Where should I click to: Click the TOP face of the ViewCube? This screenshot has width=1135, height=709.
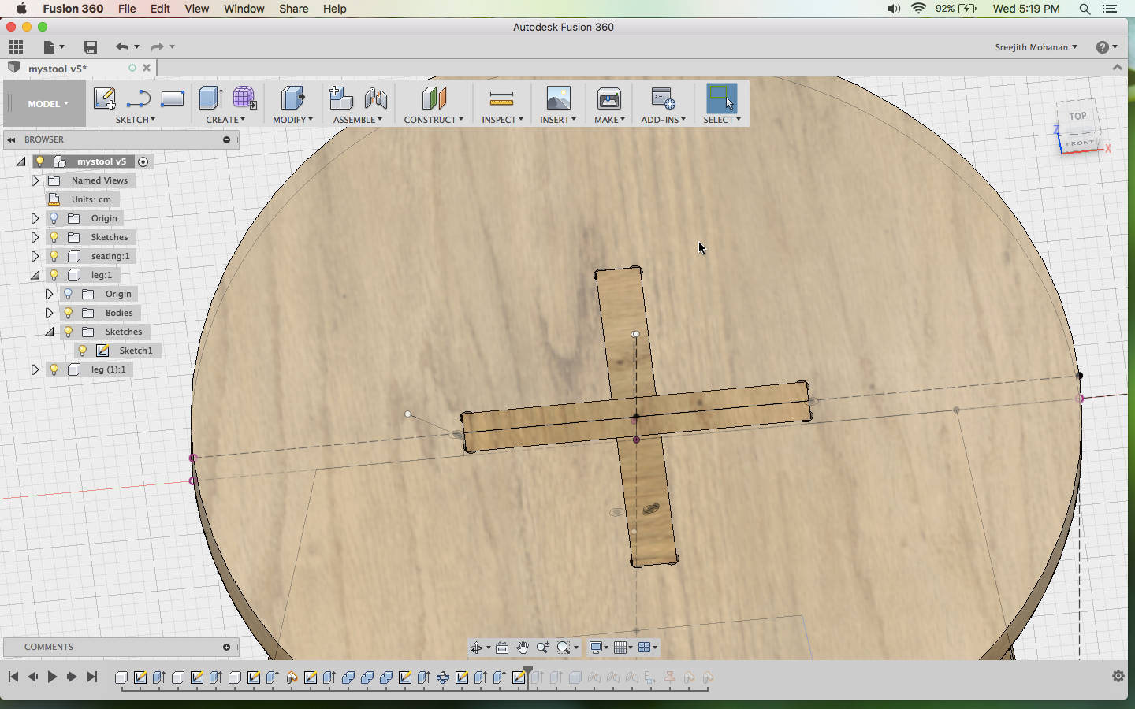coord(1077,116)
